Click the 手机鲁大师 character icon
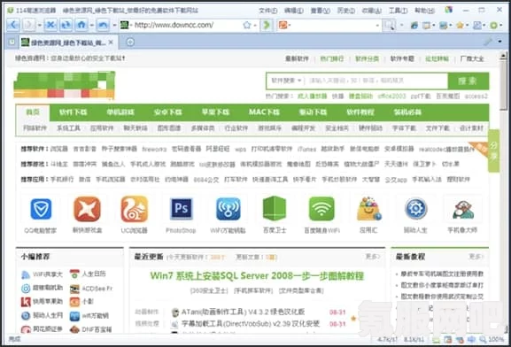 click(x=463, y=209)
